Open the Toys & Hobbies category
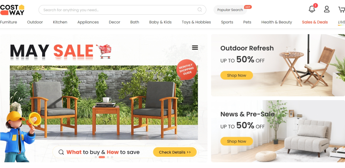The width and height of the screenshot is (345, 168). click(196, 22)
